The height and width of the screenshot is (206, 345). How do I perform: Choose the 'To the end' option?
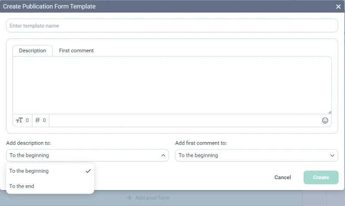tap(22, 186)
